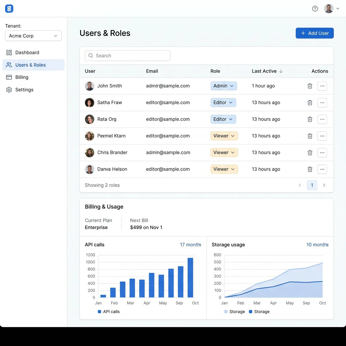
Task: Click the Dashboard grid icon
Action: click(9, 53)
